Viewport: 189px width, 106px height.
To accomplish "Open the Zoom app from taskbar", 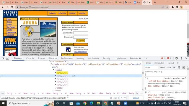I will (126, 103).
